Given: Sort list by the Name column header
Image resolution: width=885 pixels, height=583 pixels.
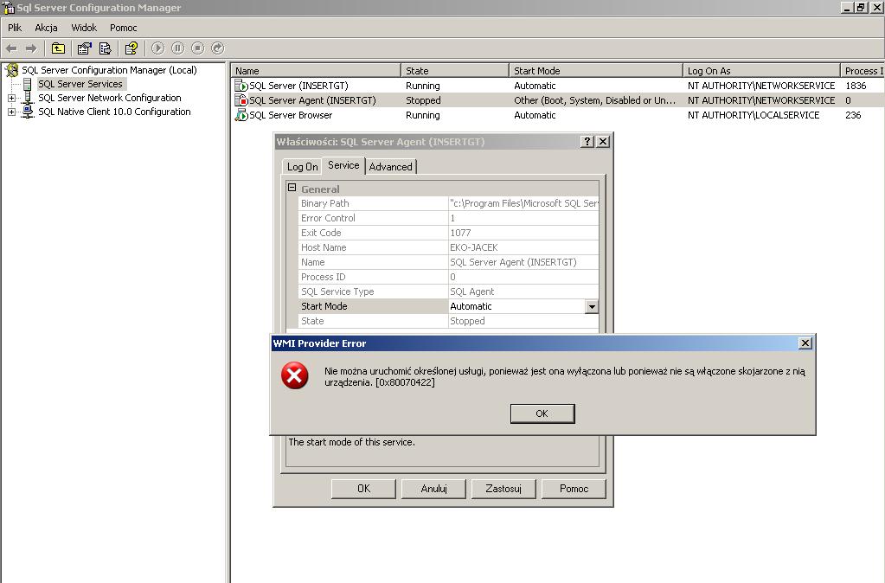Looking at the screenshot, I should [316, 71].
